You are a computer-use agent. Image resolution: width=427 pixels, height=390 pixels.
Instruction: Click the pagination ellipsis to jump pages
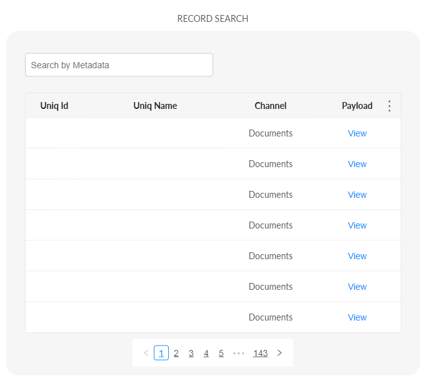point(238,353)
